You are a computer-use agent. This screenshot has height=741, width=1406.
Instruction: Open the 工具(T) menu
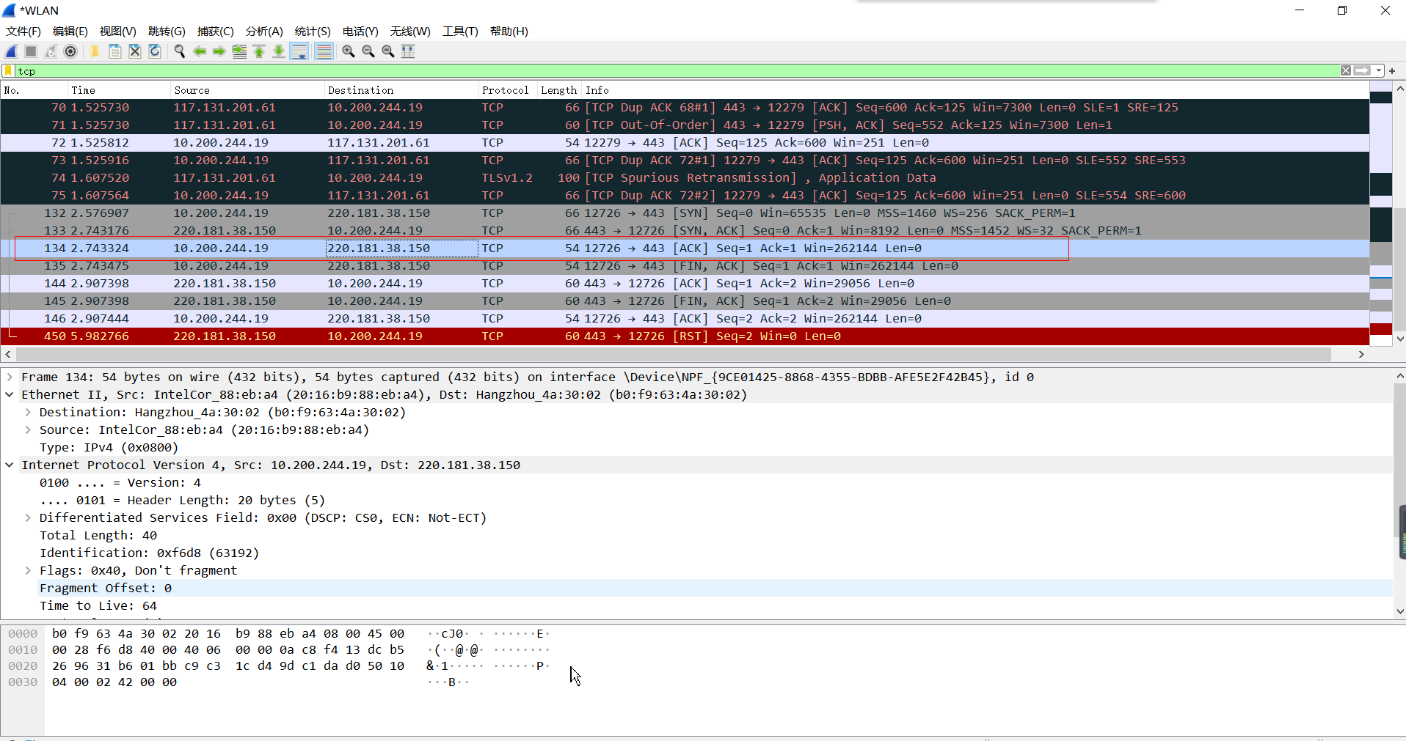[460, 32]
